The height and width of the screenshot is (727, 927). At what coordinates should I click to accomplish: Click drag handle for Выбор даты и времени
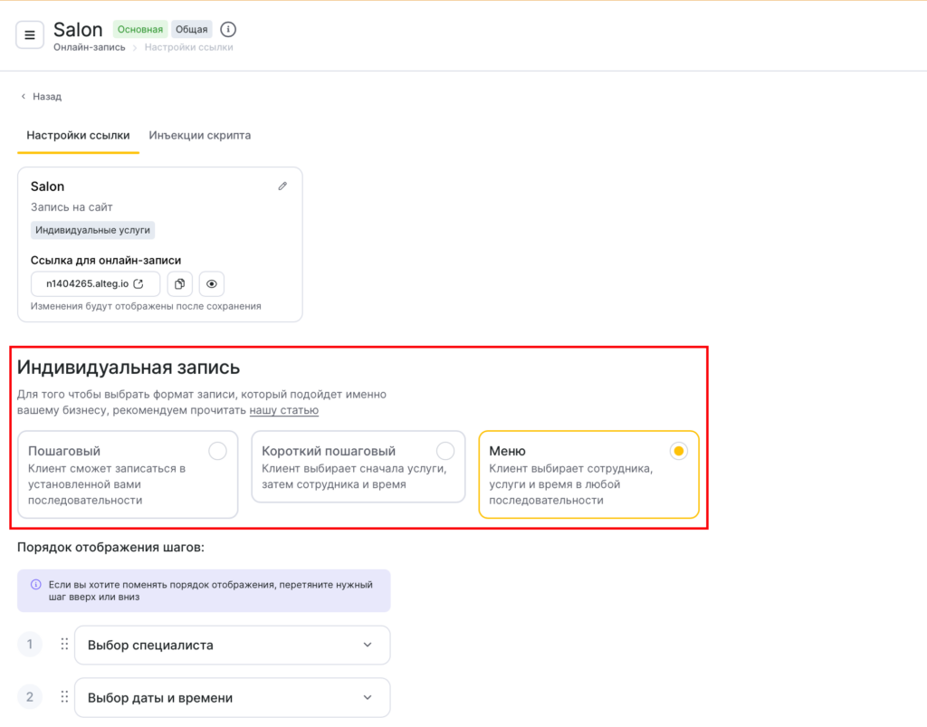tap(64, 697)
